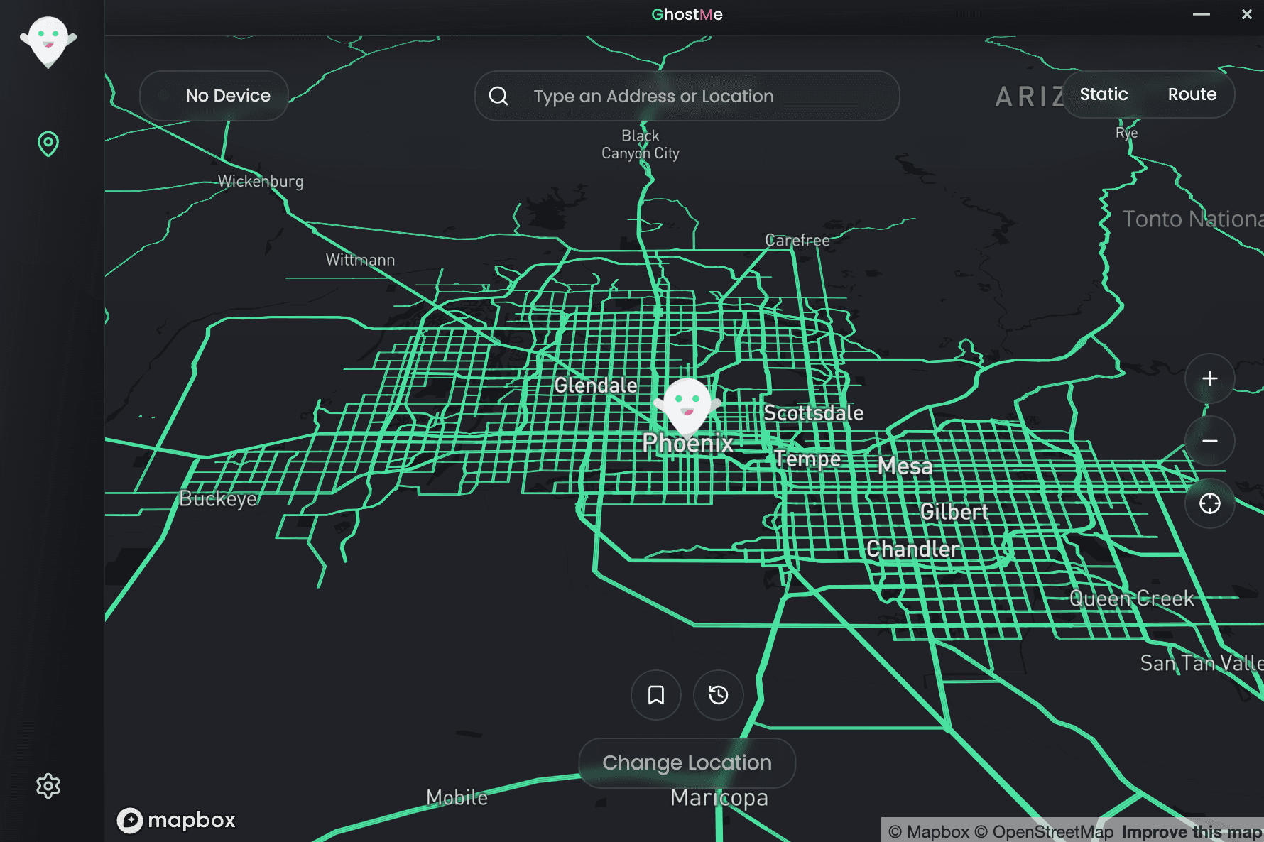Click the GhostMe ghost logo

coord(48,40)
